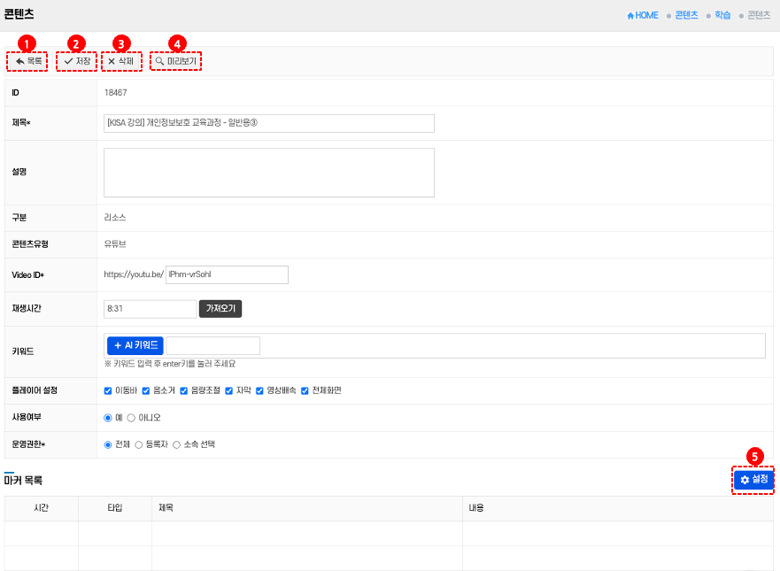This screenshot has height=571, width=780.
Task: Select 아니오 for 사용여부
Action: (132, 417)
